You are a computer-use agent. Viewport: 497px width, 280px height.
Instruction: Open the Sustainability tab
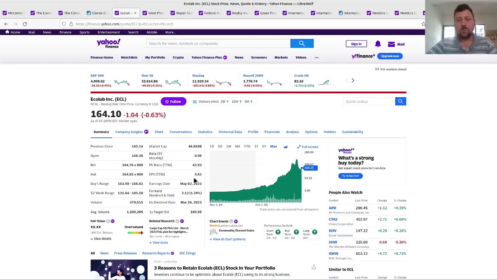click(x=353, y=132)
